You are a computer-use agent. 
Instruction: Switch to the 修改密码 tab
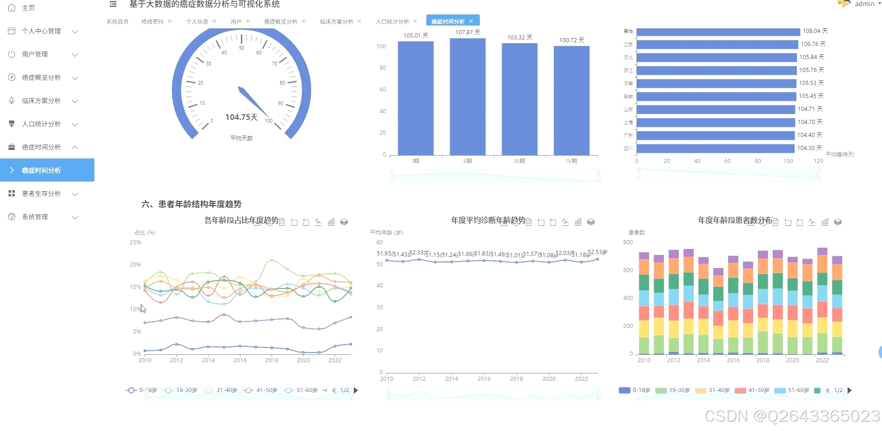pos(153,22)
